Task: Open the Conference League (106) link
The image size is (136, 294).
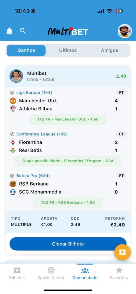Action: (42, 134)
